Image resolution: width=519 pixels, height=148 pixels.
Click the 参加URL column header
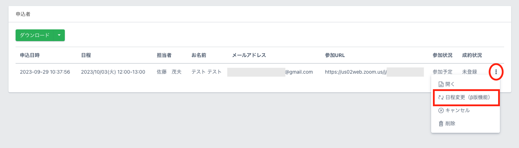[x=335, y=55]
